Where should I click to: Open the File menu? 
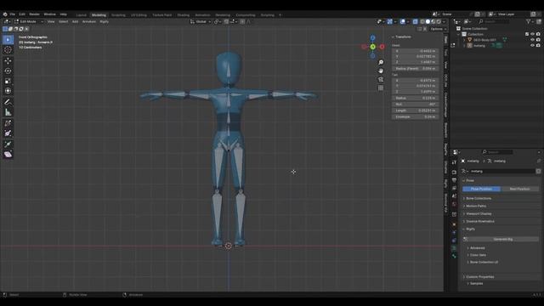point(13,14)
